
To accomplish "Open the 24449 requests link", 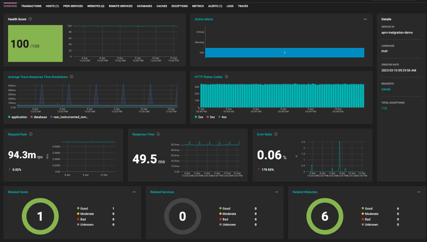I will coord(386,89).
